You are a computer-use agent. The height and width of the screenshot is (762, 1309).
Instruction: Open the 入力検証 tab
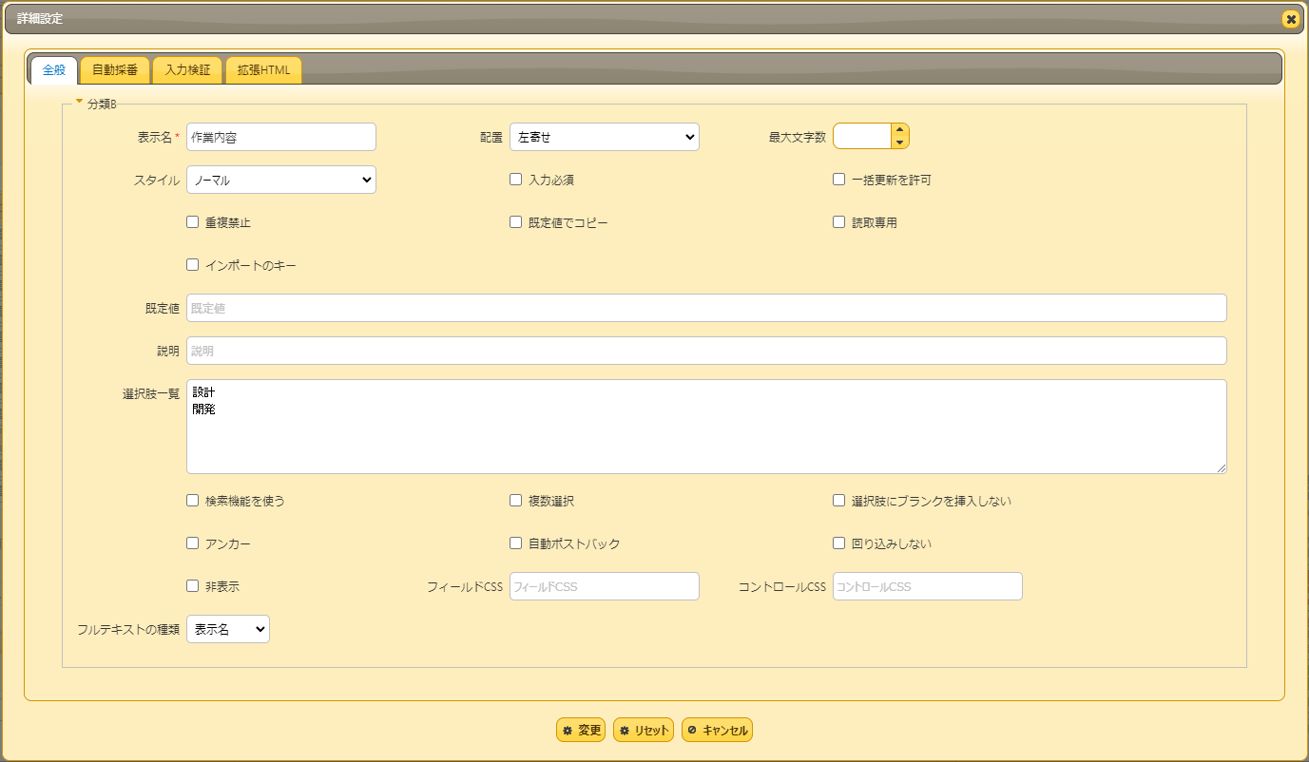click(187, 70)
